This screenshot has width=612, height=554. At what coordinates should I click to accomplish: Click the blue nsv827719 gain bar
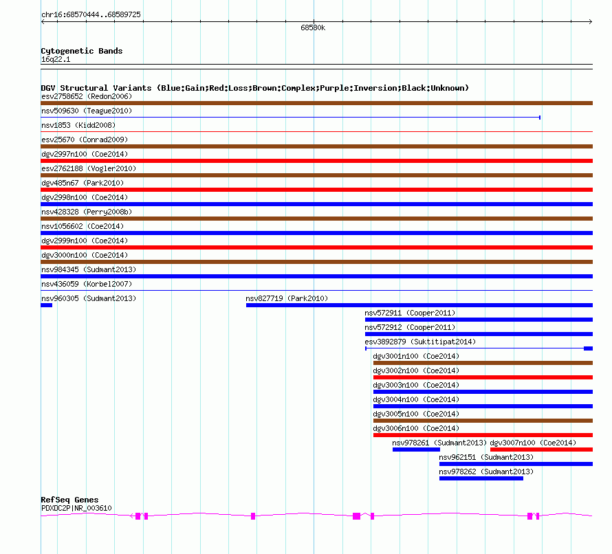tap(419, 305)
